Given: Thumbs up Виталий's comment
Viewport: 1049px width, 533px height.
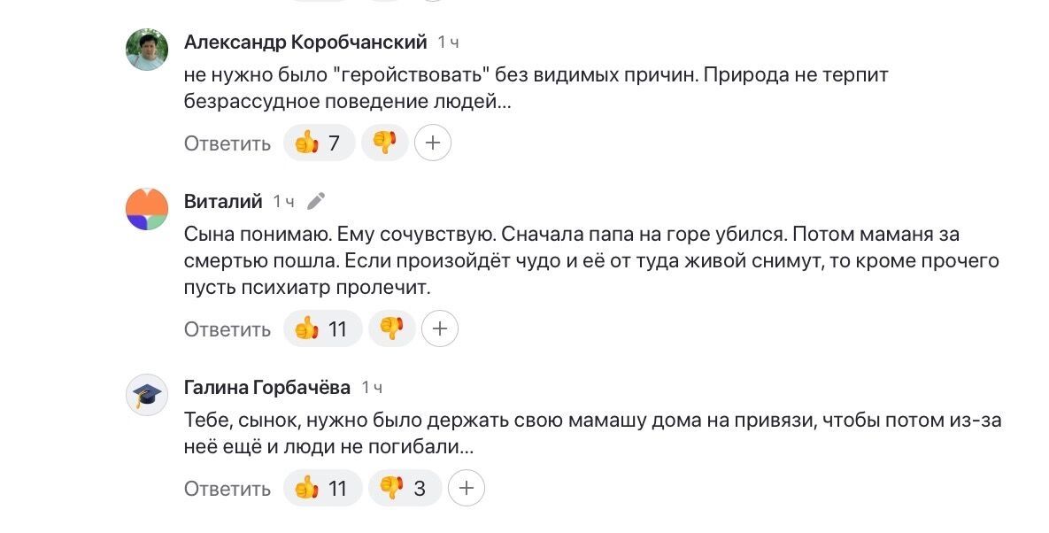Looking at the screenshot, I should (x=322, y=329).
